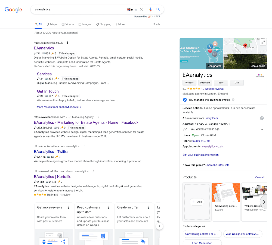Viewport: 272px width, 245px height.
Task: Click Edit your business information
Action: pyautogui.click(x=200, y=155)
